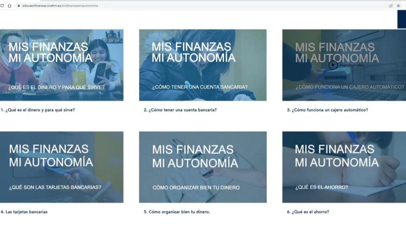Open the share page icon in address bar
406x228 pixels.
pos(391,6)
